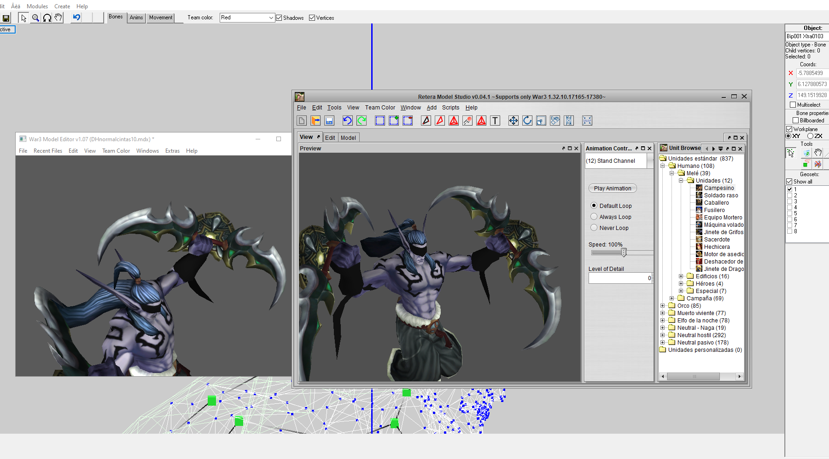
Task: Collapse the Melé (39) tree node
Action: (672, 173)
